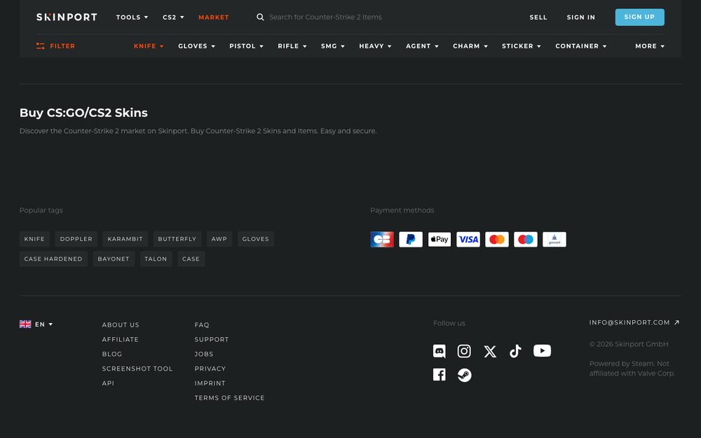Expand the CS2 dropdown menu
This screenshot has width=701, height=438.
173,17
